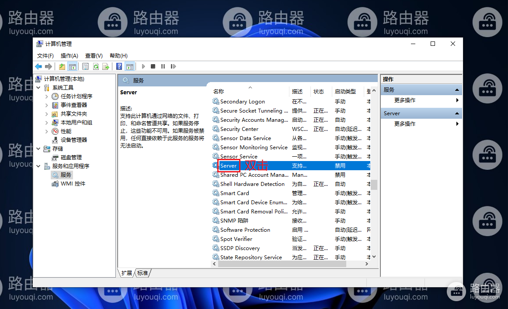Click the Refresh toolbar icon
Viewport: 508px width, 309px height.
tap(96, 66)
